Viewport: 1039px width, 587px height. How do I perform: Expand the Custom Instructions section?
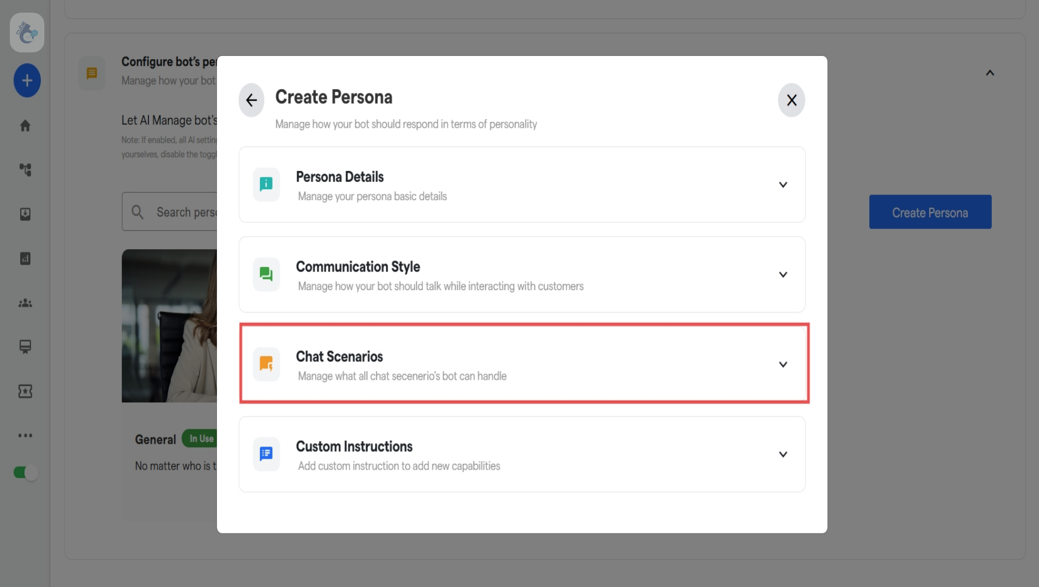tap(783, 454)
